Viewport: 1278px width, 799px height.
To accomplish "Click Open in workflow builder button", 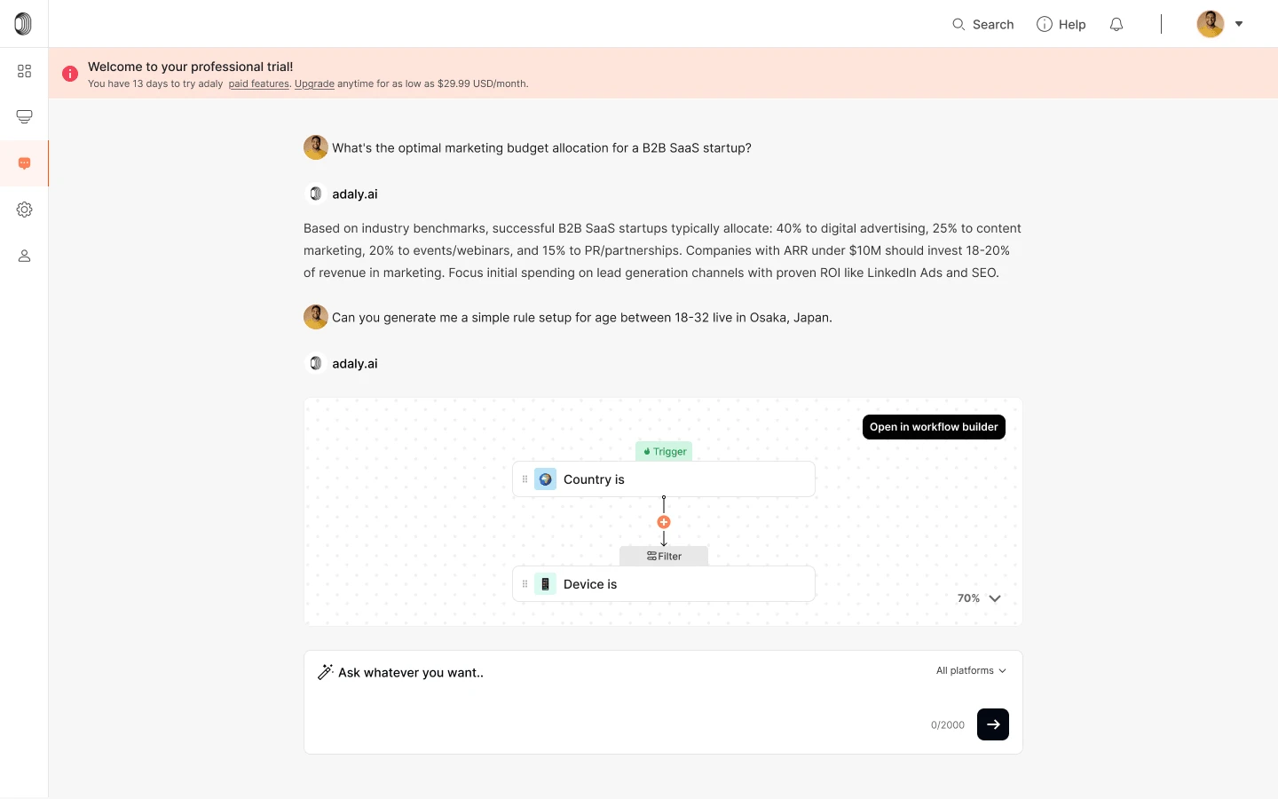I will [x=934, y=427].
